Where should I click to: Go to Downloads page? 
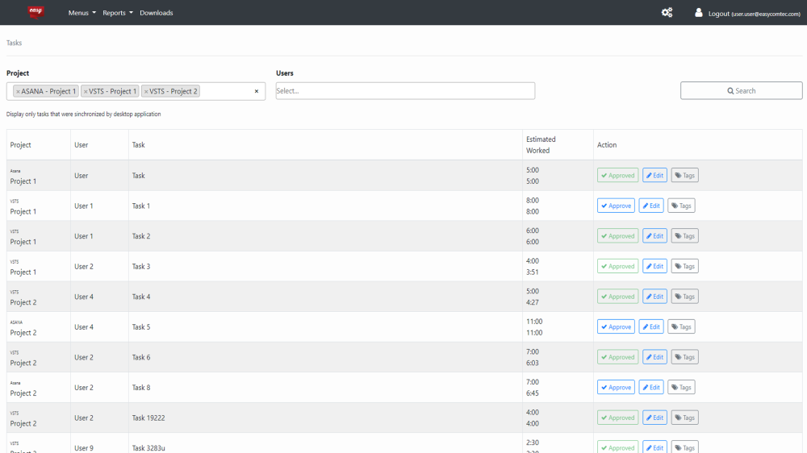(156, 13)
